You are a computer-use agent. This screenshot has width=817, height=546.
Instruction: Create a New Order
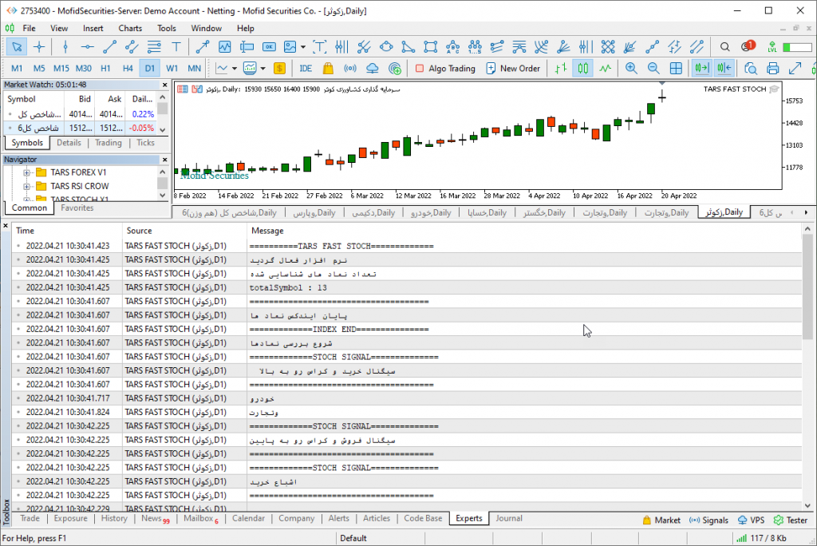pyautogui.click(x=513, y=69)
